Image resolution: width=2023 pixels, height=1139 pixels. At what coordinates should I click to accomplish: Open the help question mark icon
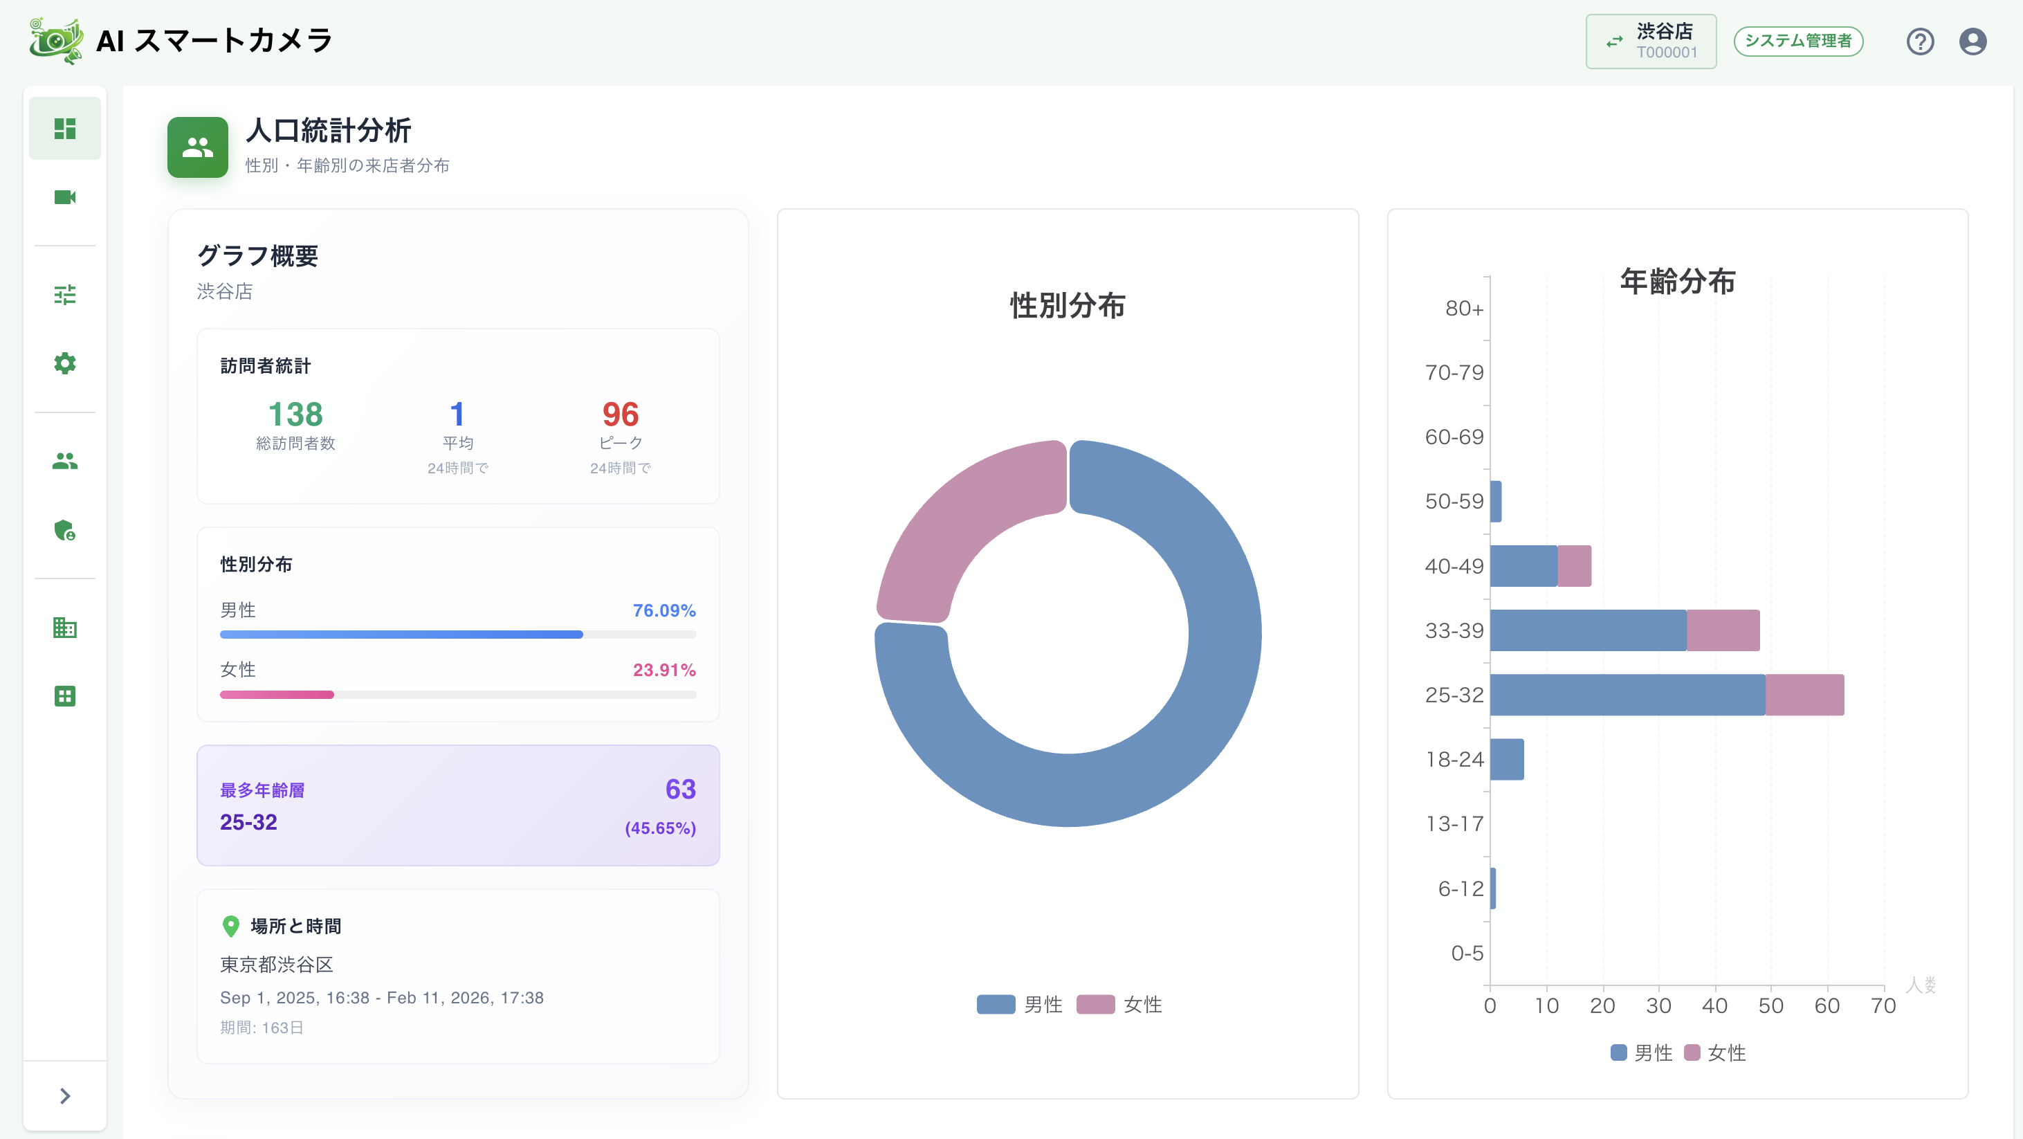click(x=1920, y=41)
